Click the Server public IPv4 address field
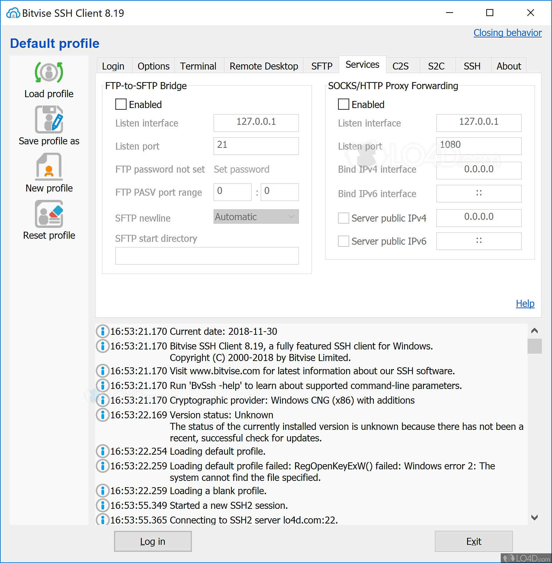This screenshot has width=552, height=563. pos(479,218)
